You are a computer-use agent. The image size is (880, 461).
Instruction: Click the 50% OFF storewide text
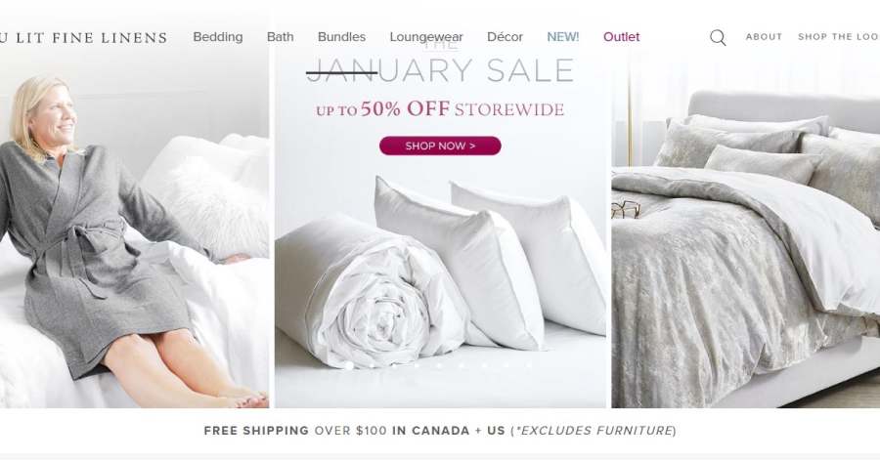point(440,108)
